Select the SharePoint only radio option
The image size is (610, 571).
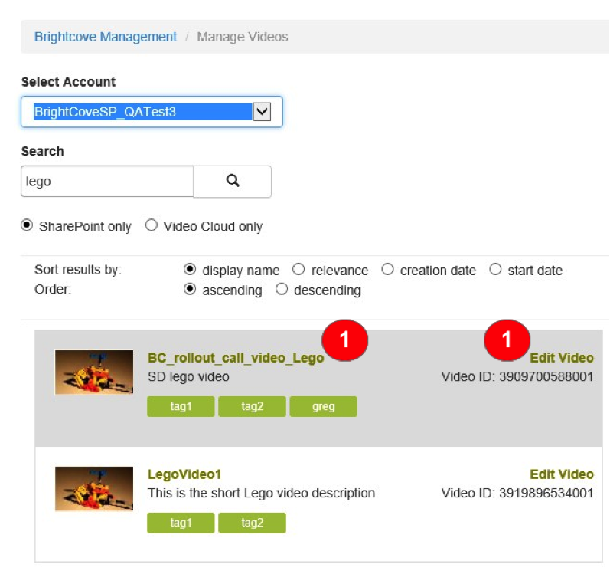click(27, 226)
